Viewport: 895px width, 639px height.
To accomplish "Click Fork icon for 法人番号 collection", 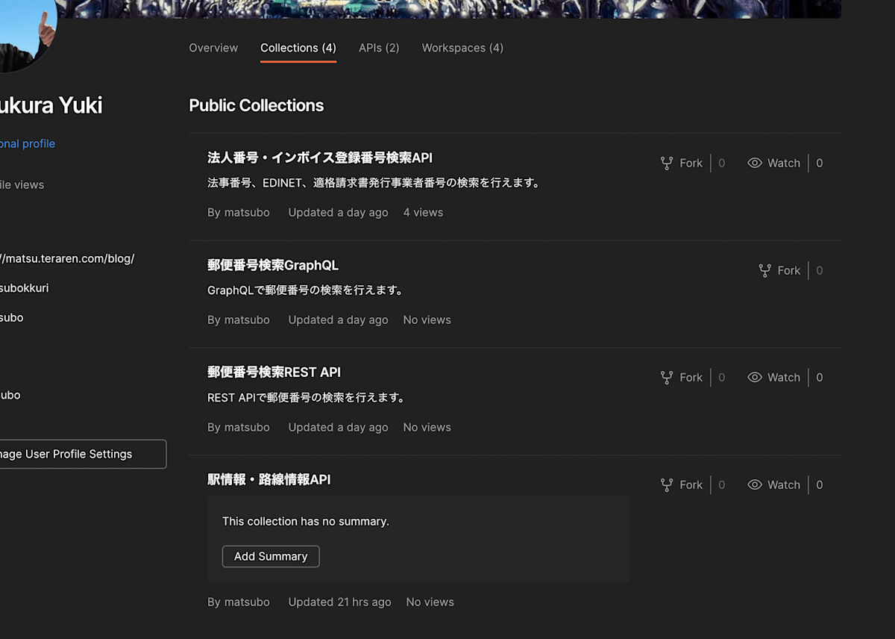I will coord(667,163).
